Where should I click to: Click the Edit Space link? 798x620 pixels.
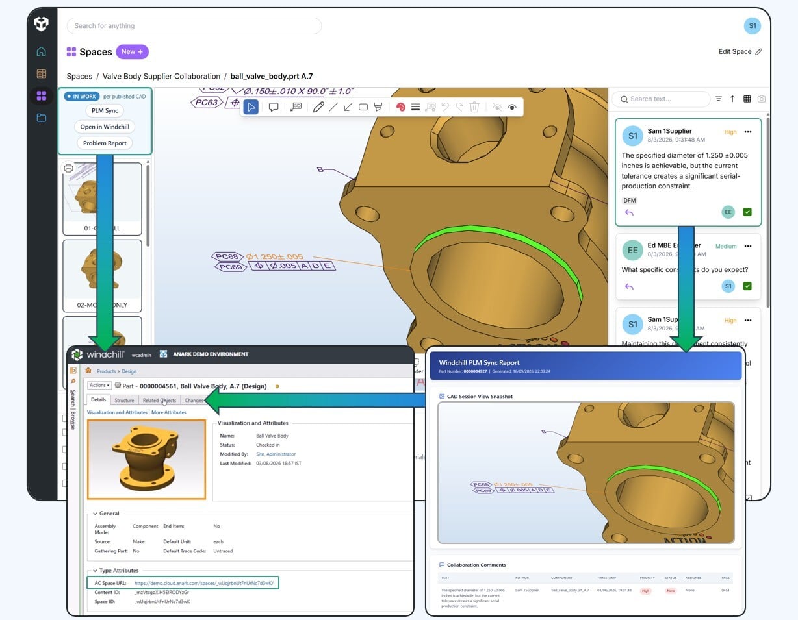[x=735, y=51]
